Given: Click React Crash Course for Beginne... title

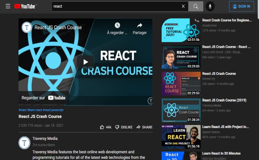Looking at the screenshot, I should pos(227,20).
